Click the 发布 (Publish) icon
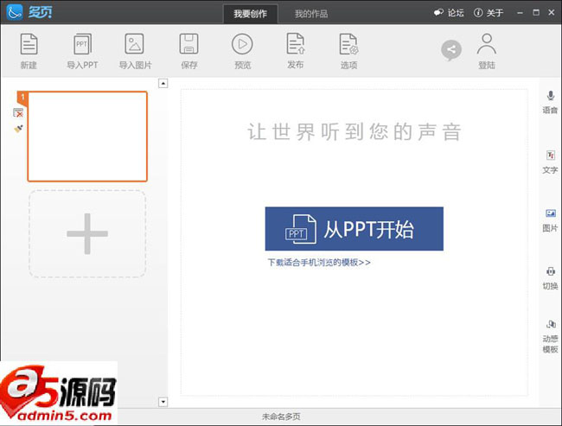562x426 pixels. [295, 45]
